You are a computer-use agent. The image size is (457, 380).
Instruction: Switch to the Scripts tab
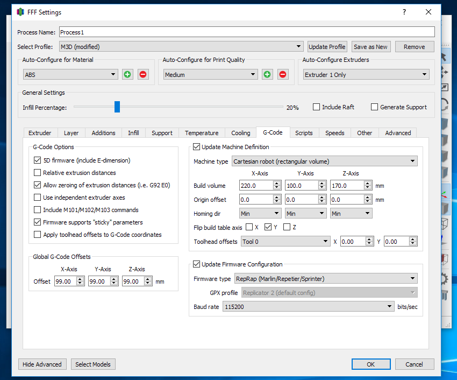(x=304, y=133)
